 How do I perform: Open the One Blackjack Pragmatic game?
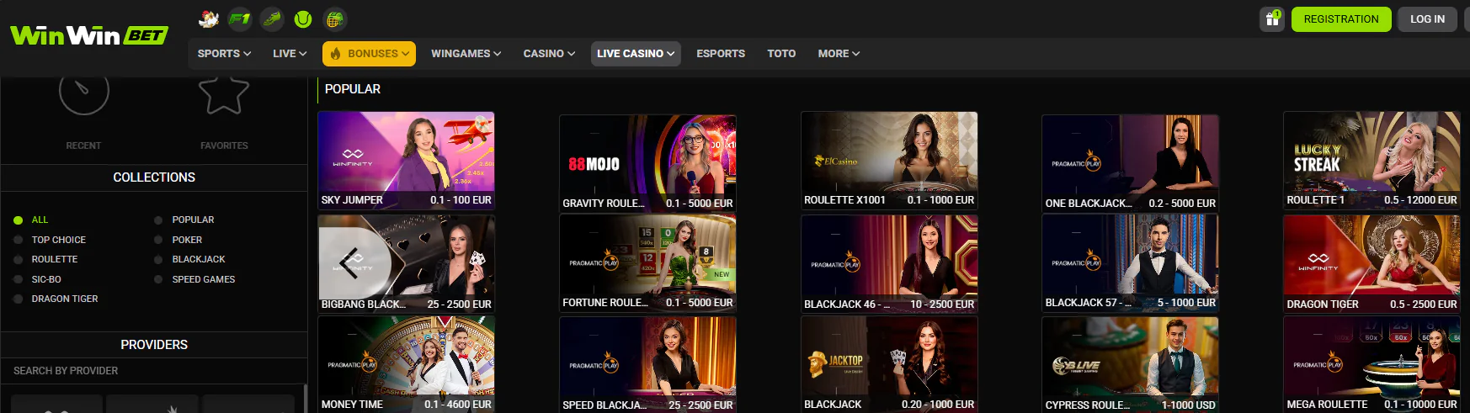[1130, 162]
